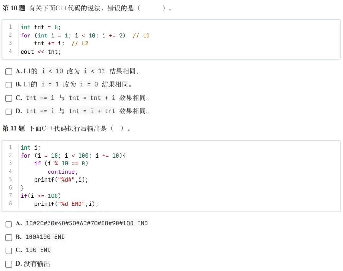Screen dimensions: 343x271
Task: Click '下面C++代码执行后输出是' question text
Action: point(68,128)
